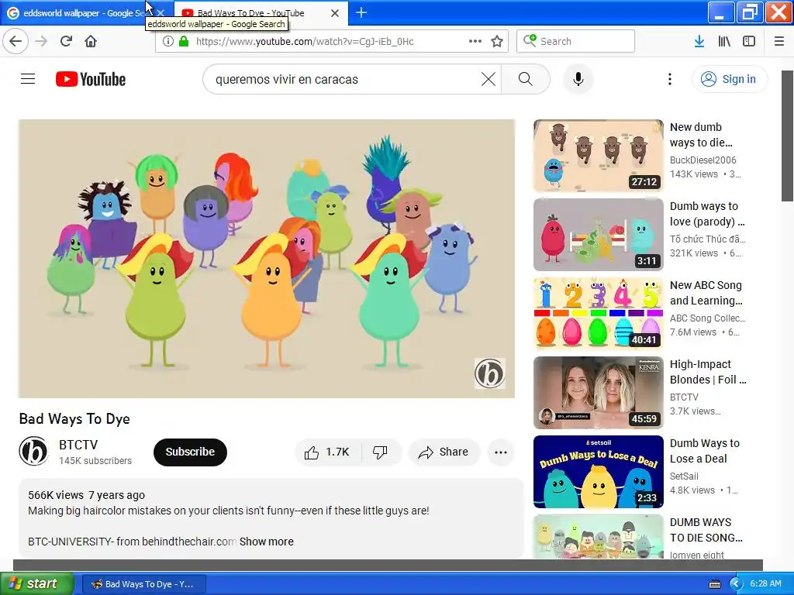
Task: Open the Firefox hamburger menu
Action: pos(779,41)
